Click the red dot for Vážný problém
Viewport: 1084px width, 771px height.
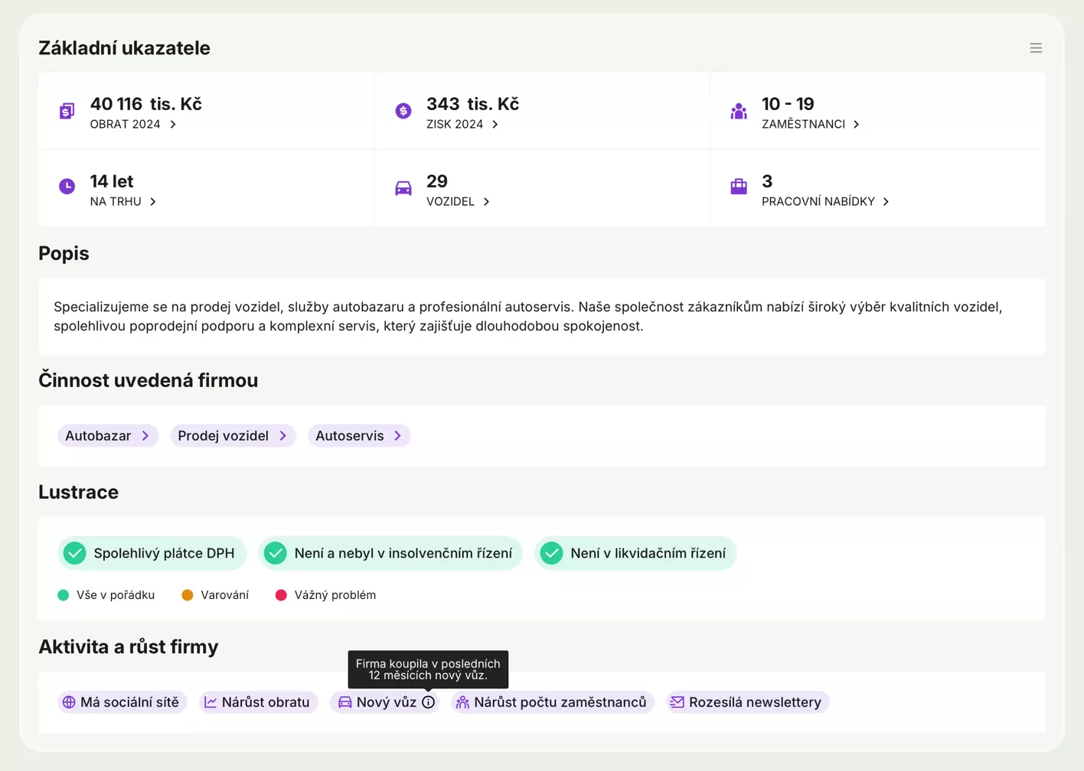tap(281, 595)
